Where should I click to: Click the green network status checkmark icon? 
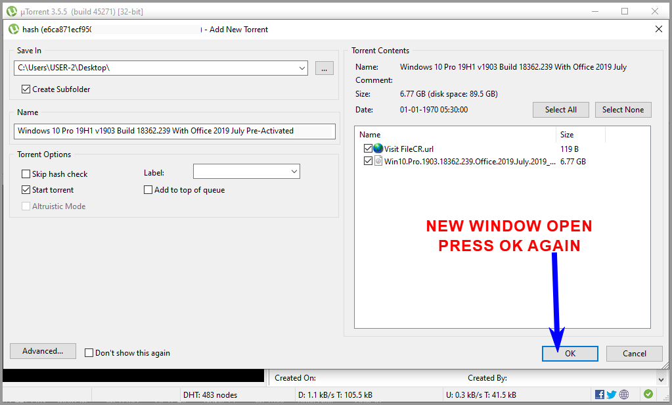point(648,394)
